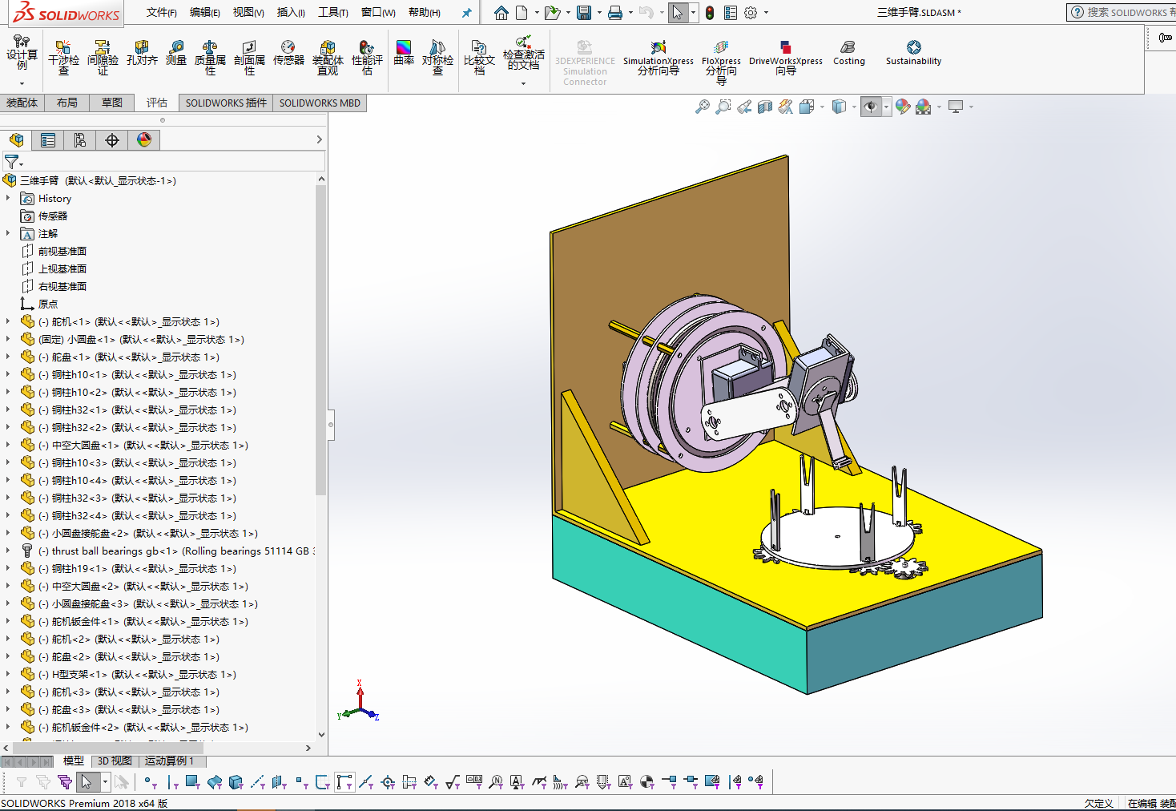1176x811 pixels.
Task: Open the Costing tool
Action: pyautogui.click(x=849, y=53)
